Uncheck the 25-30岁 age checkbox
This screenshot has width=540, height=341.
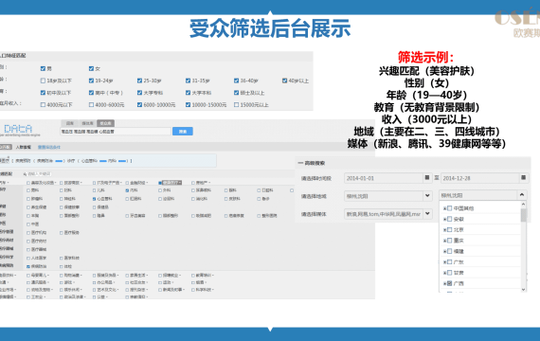[139, 81]
